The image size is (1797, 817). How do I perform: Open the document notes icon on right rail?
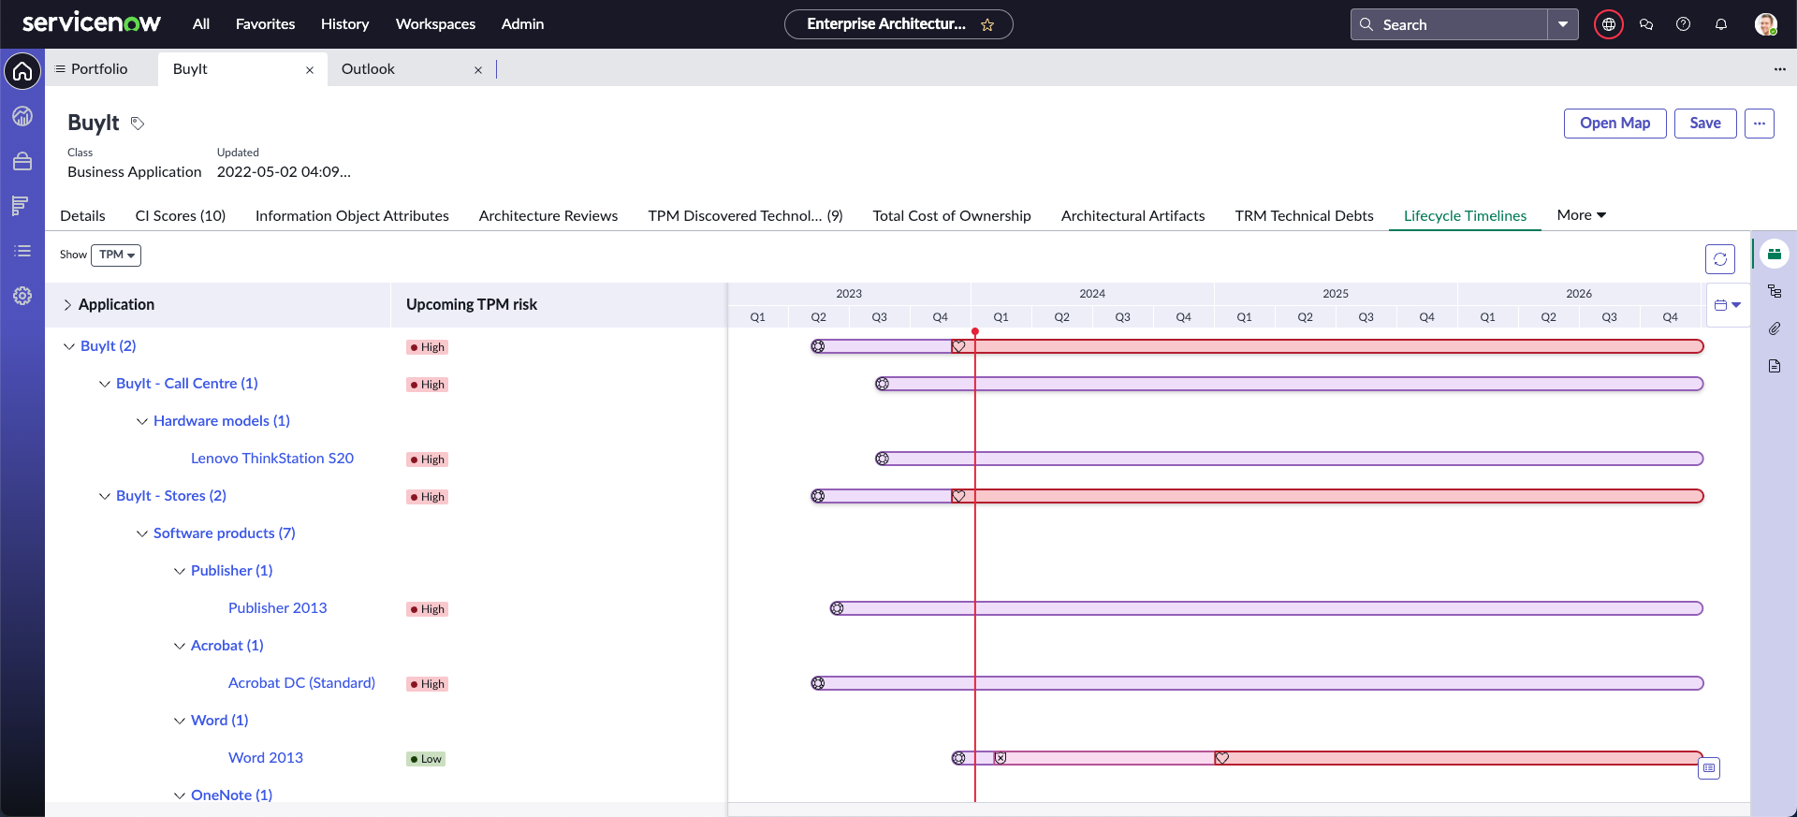click(1775, 366)
